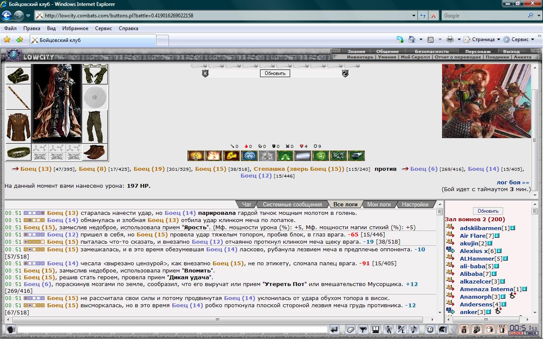This screenshot has height=339, width=543.
Task: Open the address bar history dropdown
Action: coord(414,16)
